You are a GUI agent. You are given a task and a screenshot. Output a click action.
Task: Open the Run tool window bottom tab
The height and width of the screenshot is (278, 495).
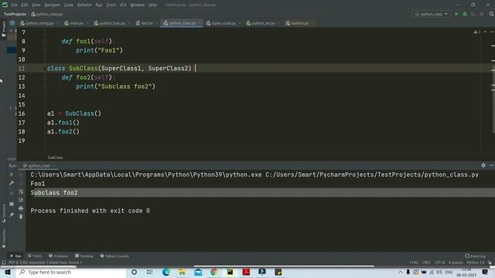(x=15, y=256)
